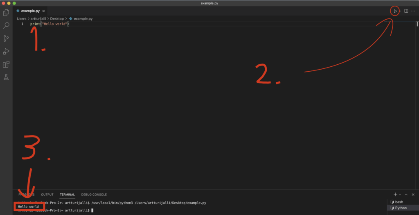Switch to the DEBUG CONSOLE panel tab
Screen dimensions: 419x215
(94, 195)
